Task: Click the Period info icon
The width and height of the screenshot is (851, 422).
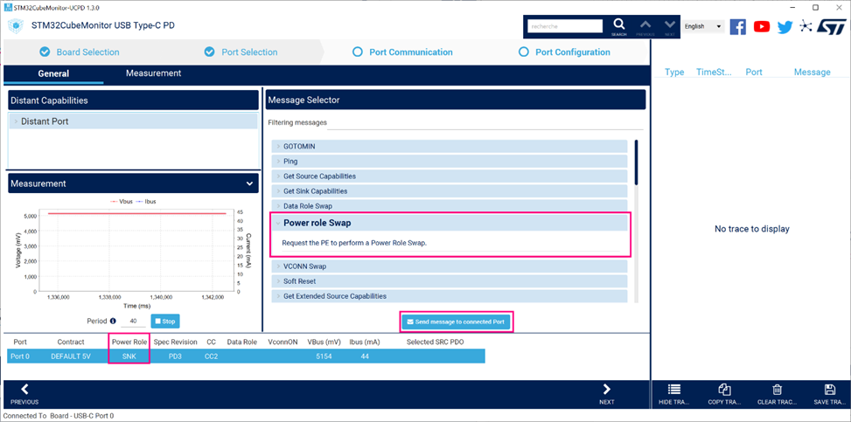Action: 113,322
